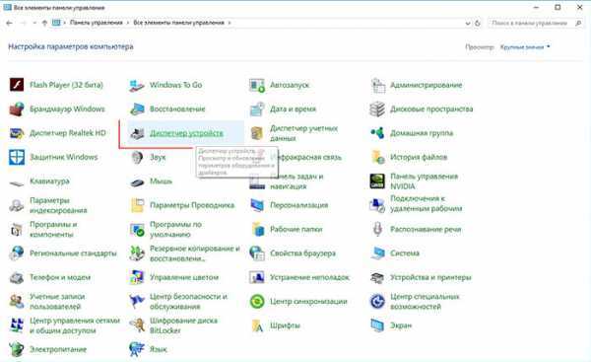Open Параметры индексирования icon
This screenshot has height=362, width=591.
(17, 205)
